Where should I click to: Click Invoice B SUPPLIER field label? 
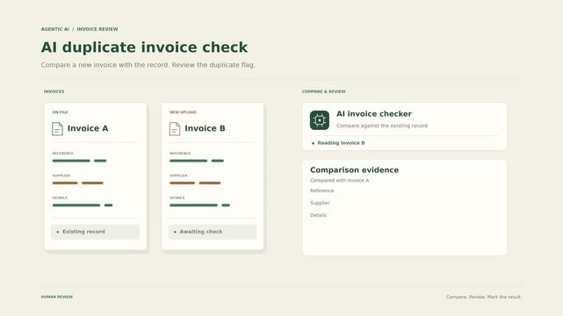(178, 176)
